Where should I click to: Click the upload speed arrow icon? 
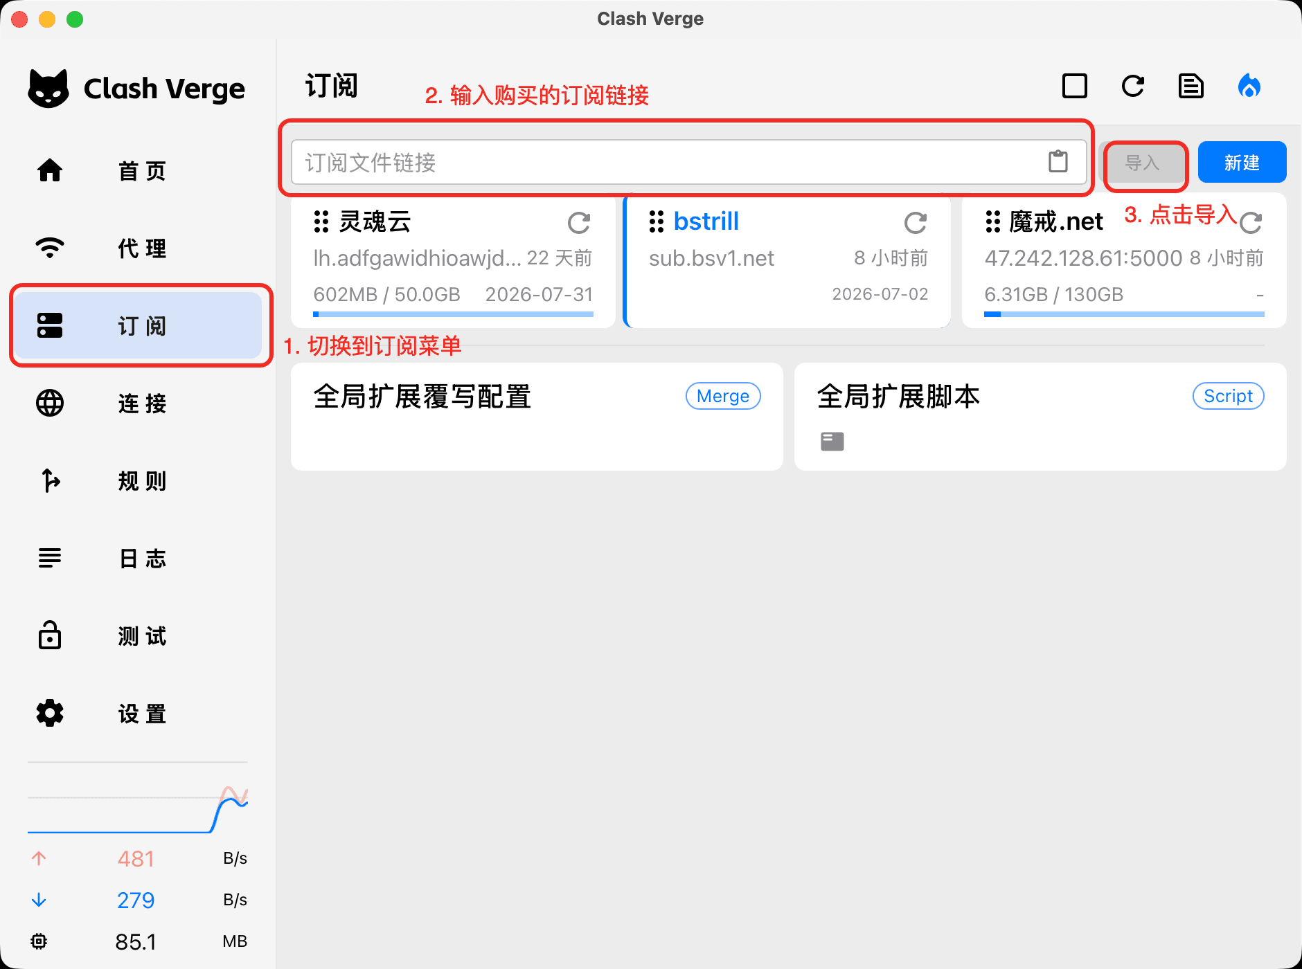(x=39, y=858)
